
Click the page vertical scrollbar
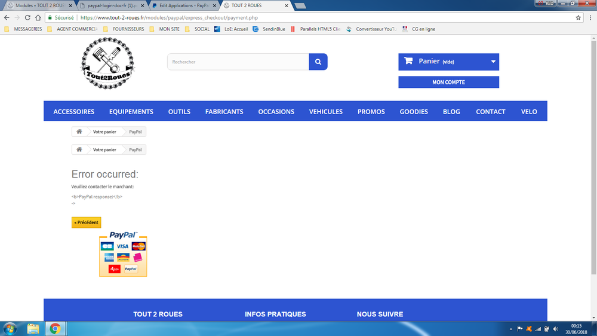pyautogui.click(x=593, y=157)
